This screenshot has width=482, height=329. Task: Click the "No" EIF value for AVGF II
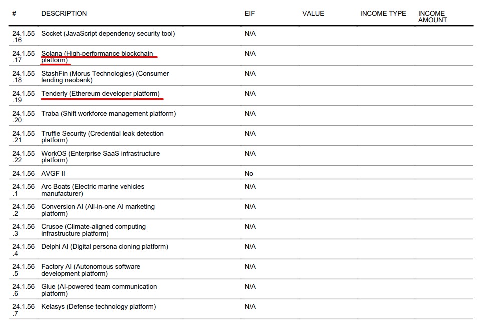[249, 173]
